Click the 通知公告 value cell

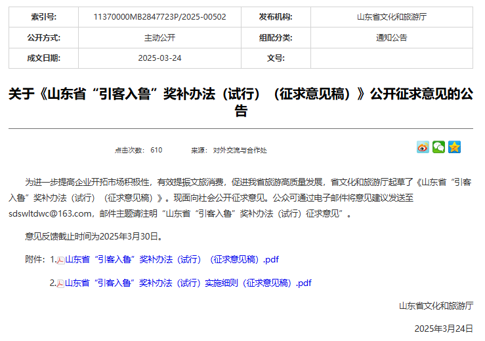click(392, 38)
